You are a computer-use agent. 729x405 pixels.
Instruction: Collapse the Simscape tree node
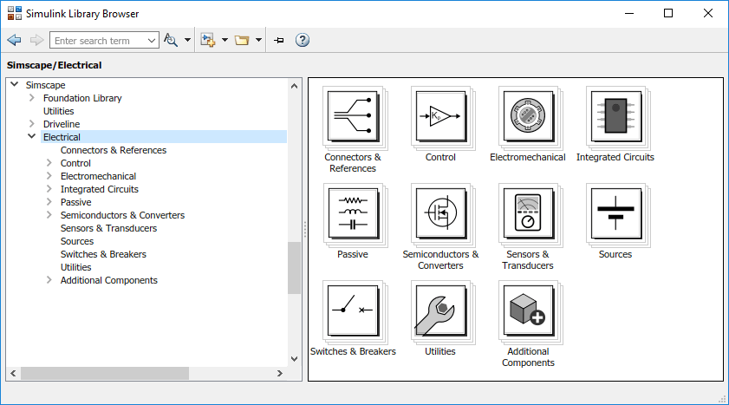click(15, 85)
